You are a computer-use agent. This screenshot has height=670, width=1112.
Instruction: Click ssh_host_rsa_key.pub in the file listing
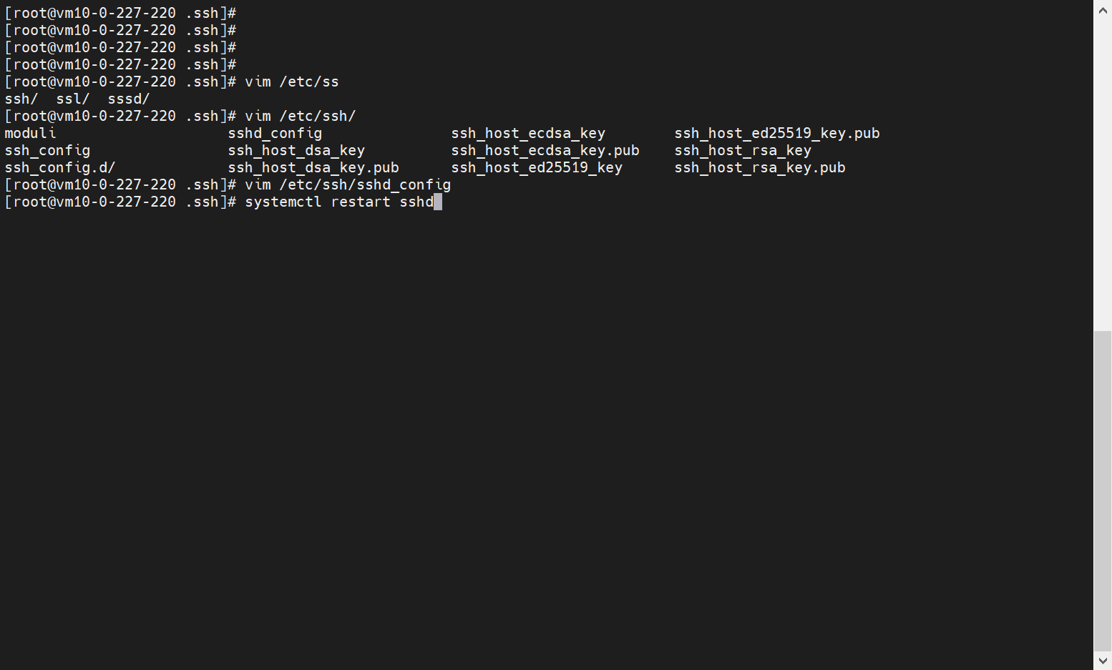pos(759,168)
